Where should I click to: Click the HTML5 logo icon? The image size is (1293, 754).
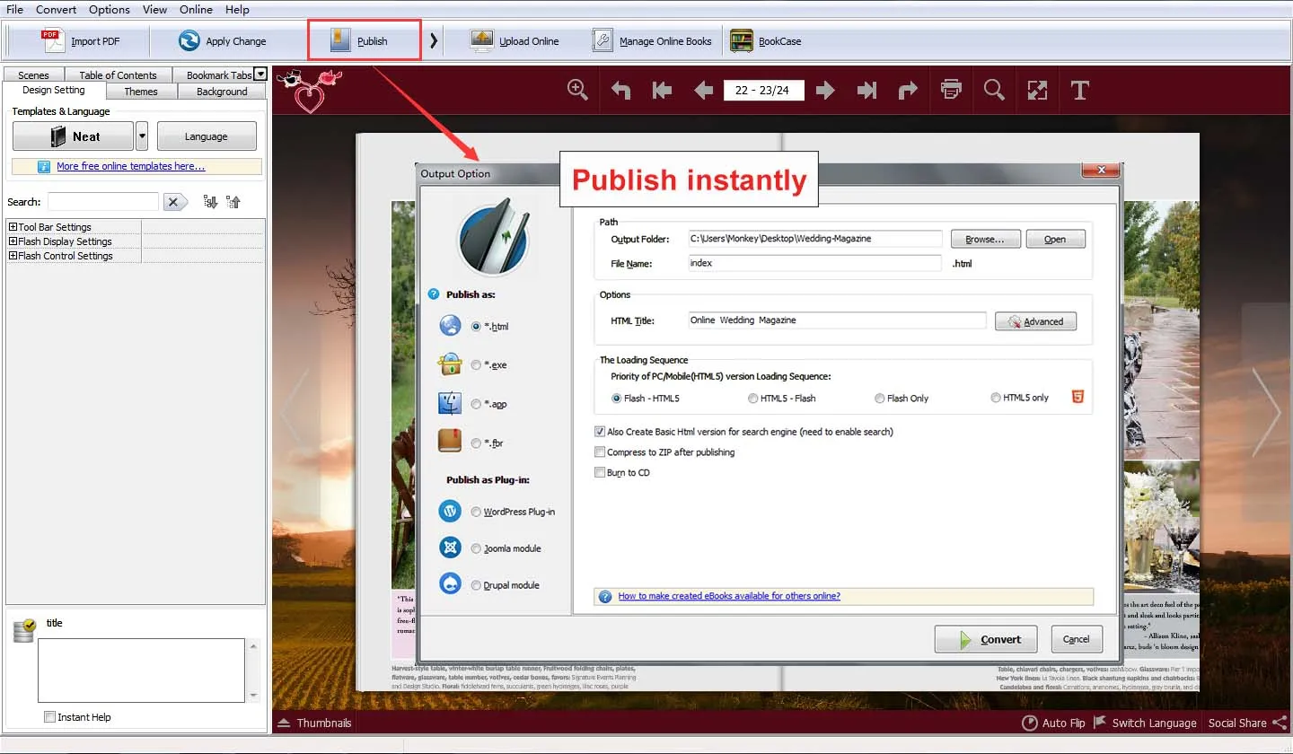[1078, 397]
